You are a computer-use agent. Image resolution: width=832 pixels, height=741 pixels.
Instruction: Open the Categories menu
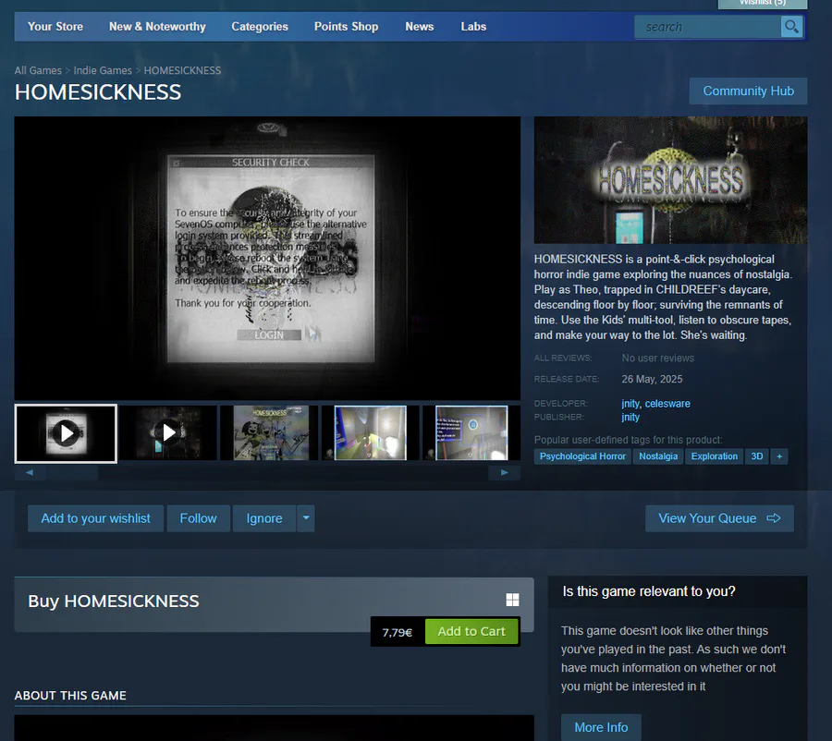point(260,27)
